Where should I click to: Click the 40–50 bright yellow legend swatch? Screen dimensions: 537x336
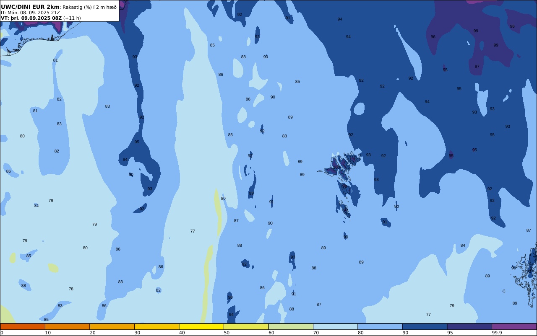click(x=201, y=326)
